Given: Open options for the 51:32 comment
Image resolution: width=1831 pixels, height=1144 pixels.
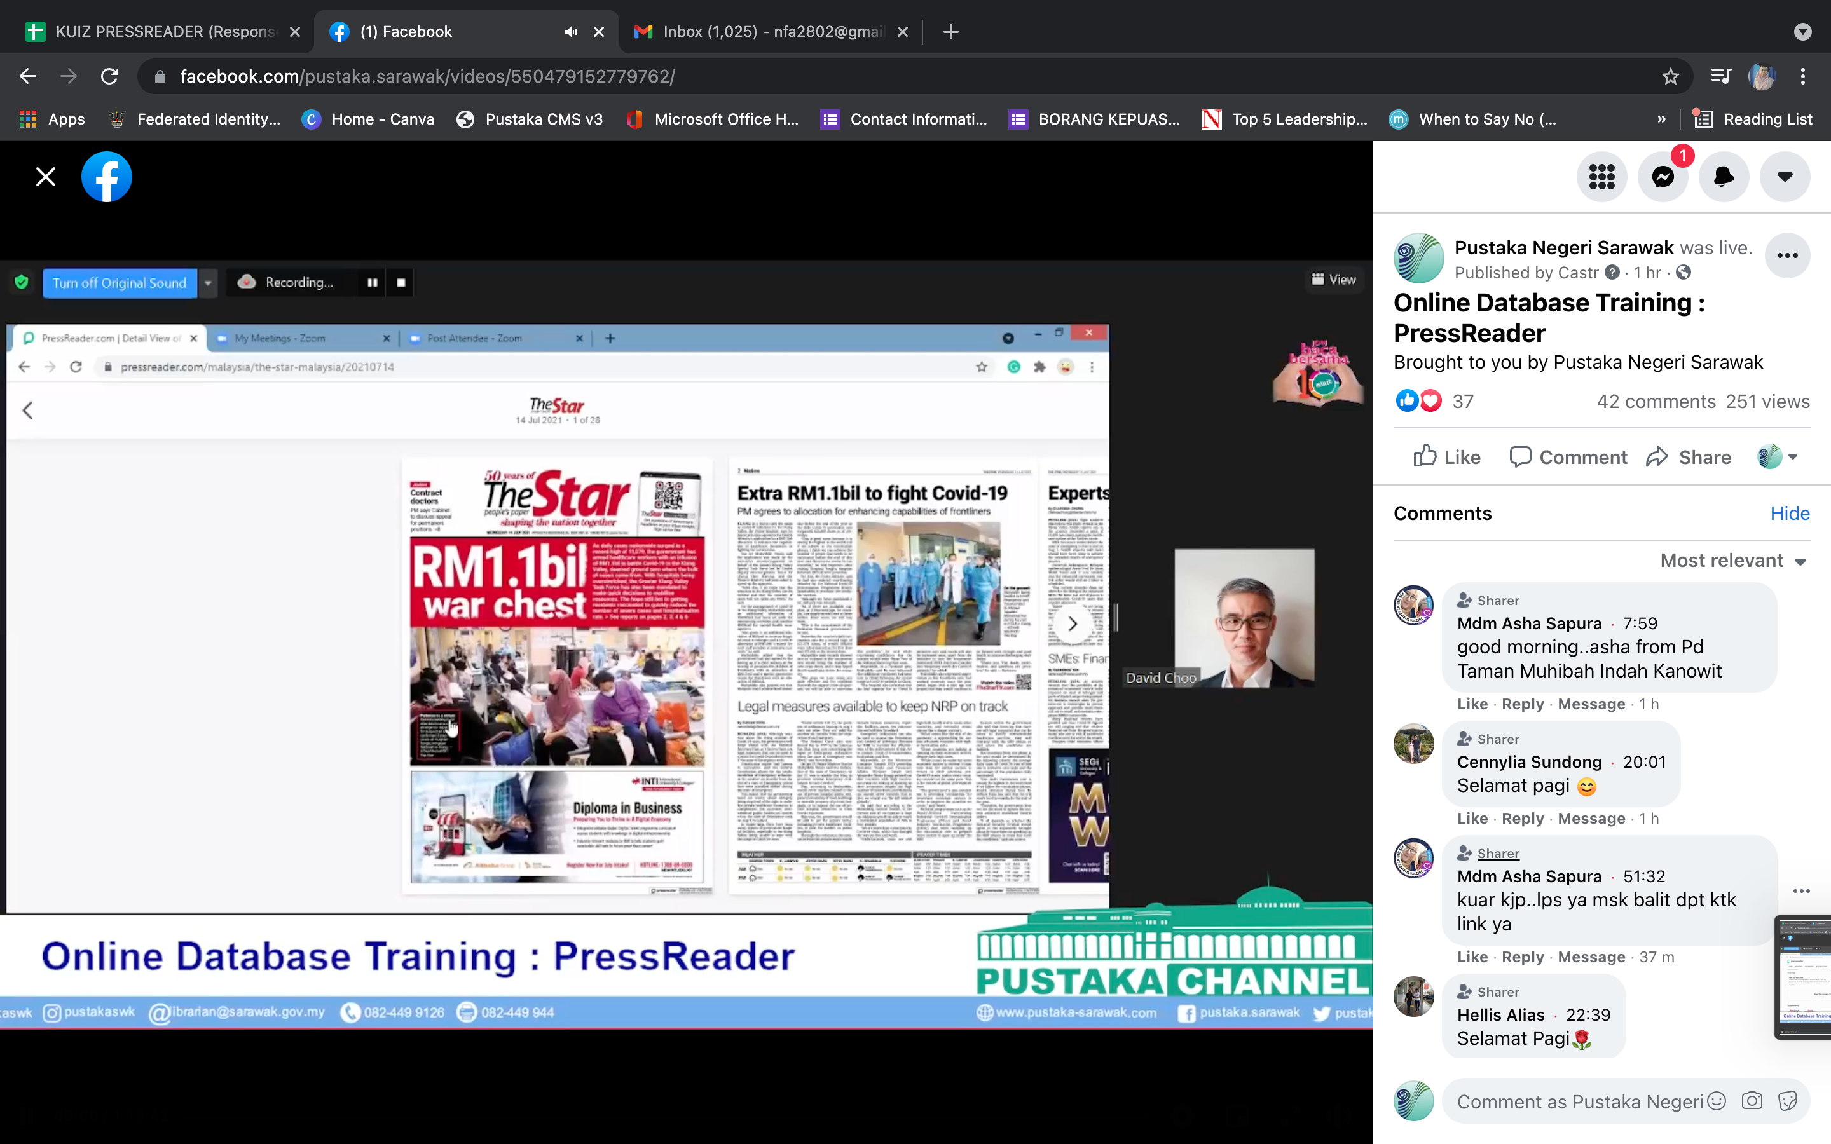Looking at the screenshot, I should click(x=1802, y=890).
